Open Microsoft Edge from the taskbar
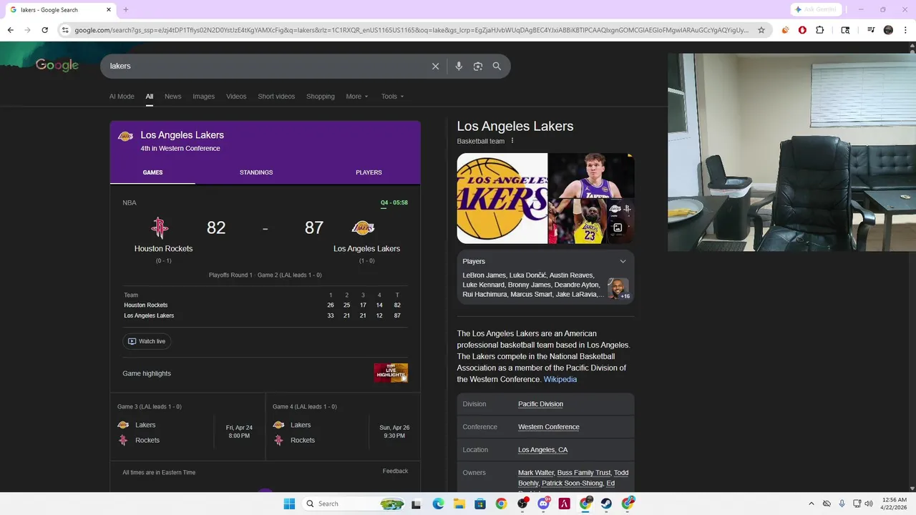Viewport: 916px width, 515px height. [x=438, y=504]
